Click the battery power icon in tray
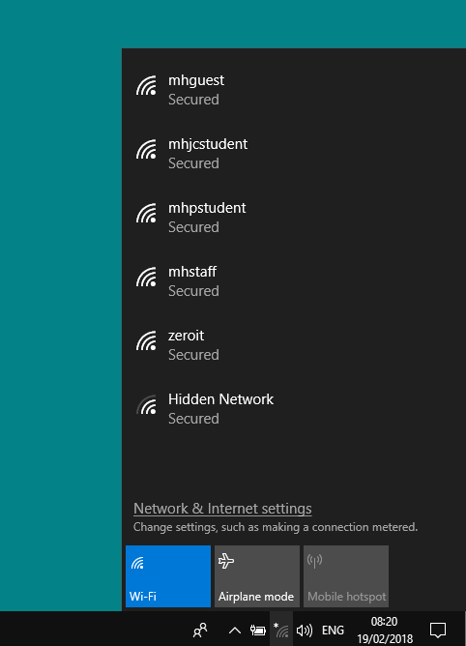Image resolution: width=466 pixels, height=646 pixels. (x=258, y=630)
